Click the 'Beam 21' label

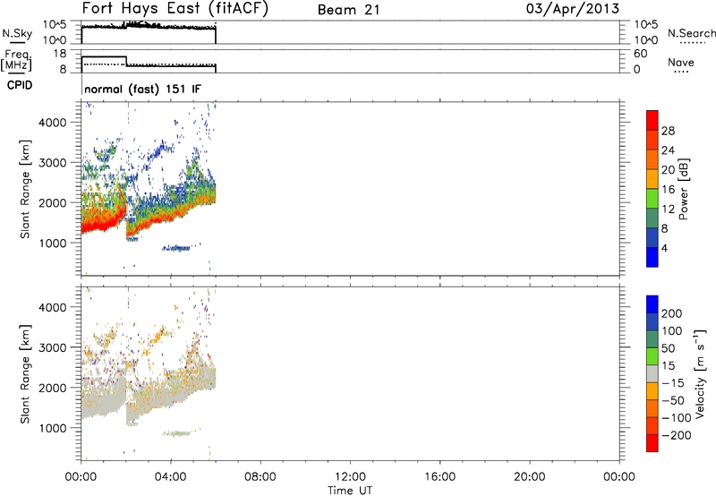[348, 10]
